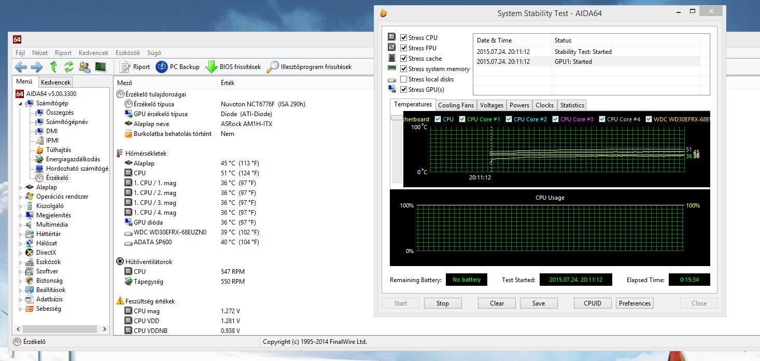
Task: Click the Stress GPU(s) monitor icon
Action: point(392,89)
